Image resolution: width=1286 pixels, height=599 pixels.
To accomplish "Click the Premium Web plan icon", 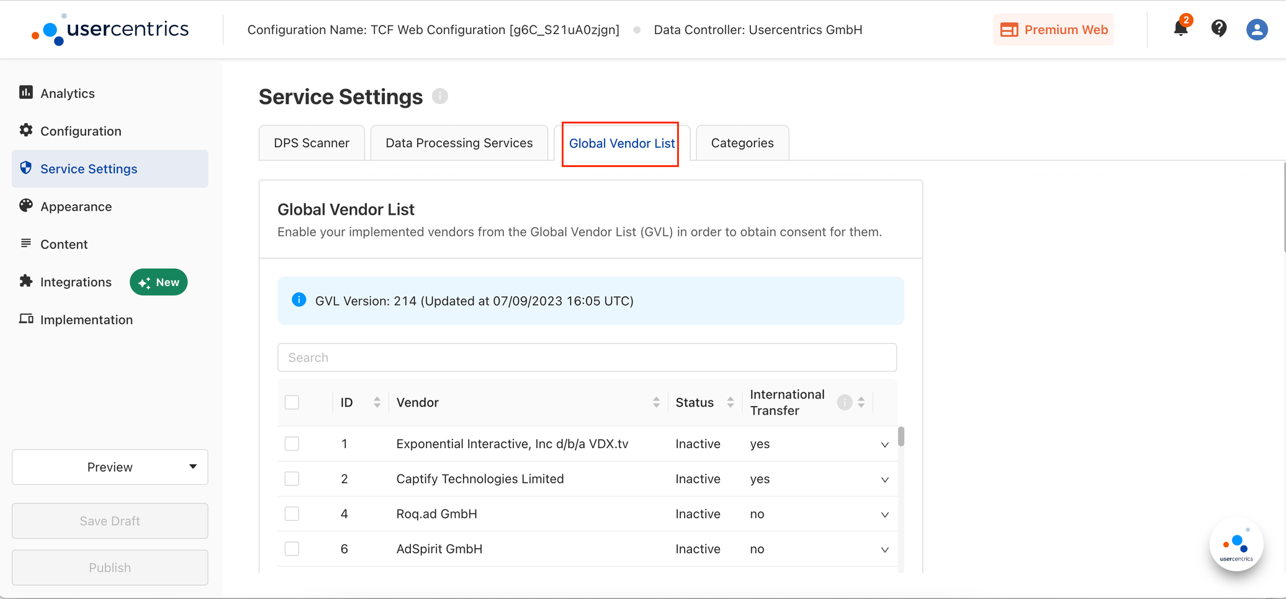I will (1009, 30).
